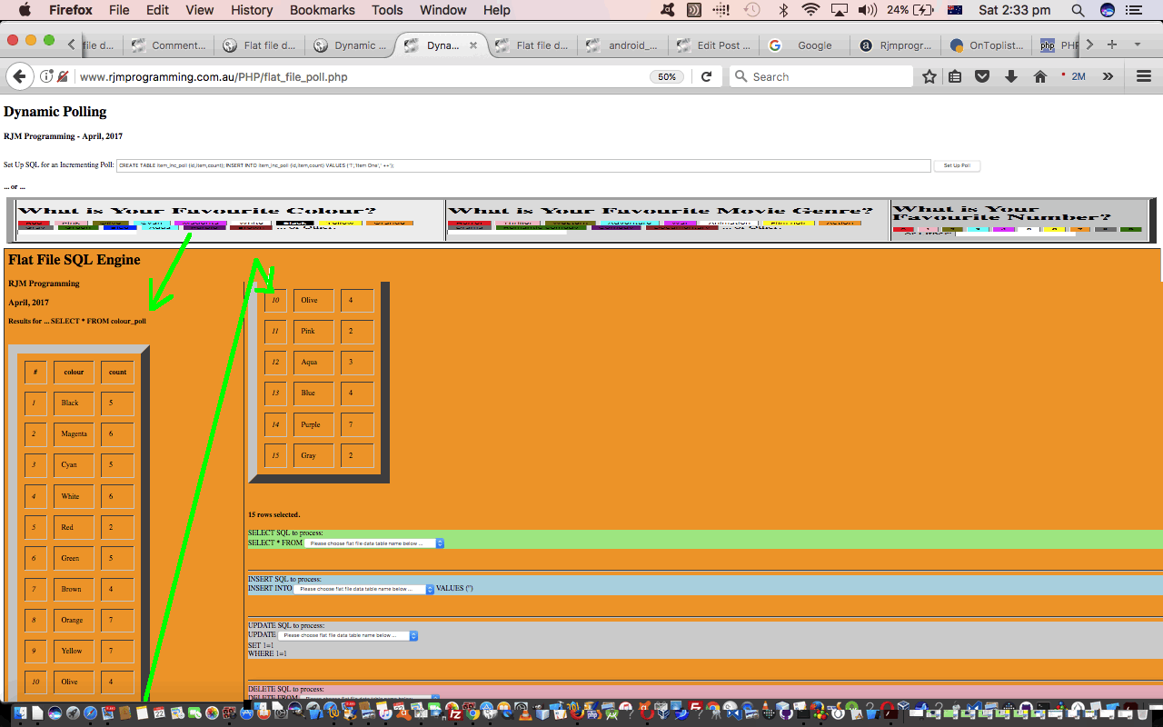Open the File menu
Screen dimensions: 1163x727
click(x=119, y=10)
